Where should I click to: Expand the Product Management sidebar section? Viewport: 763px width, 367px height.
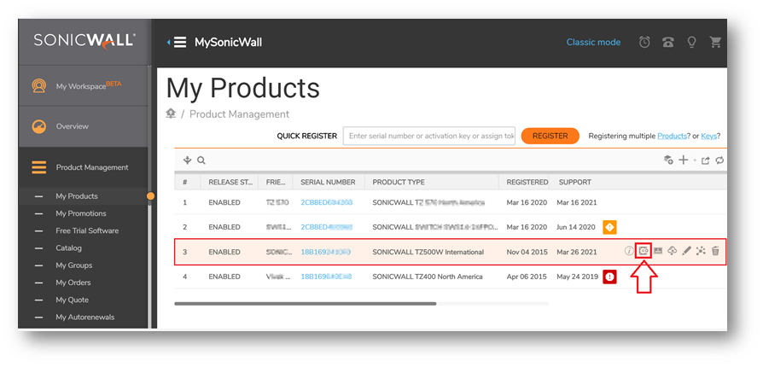coord(91,167)
